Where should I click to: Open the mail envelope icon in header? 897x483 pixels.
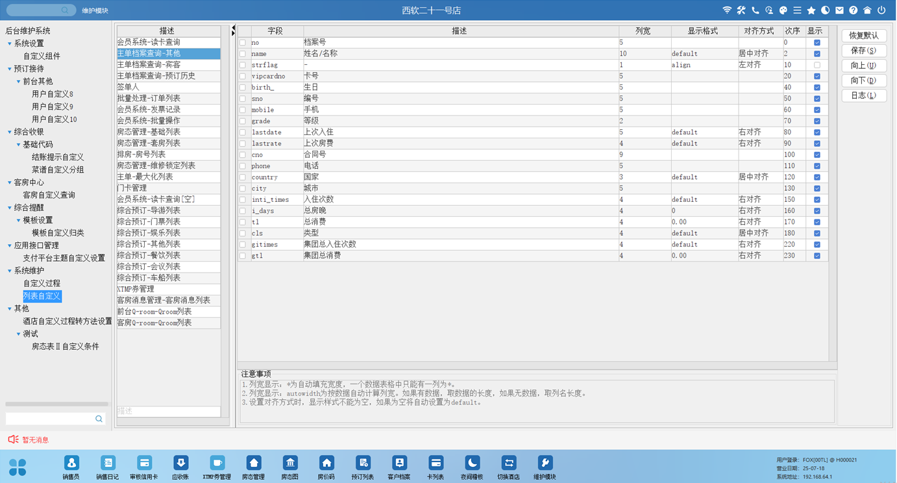point(839,10)
